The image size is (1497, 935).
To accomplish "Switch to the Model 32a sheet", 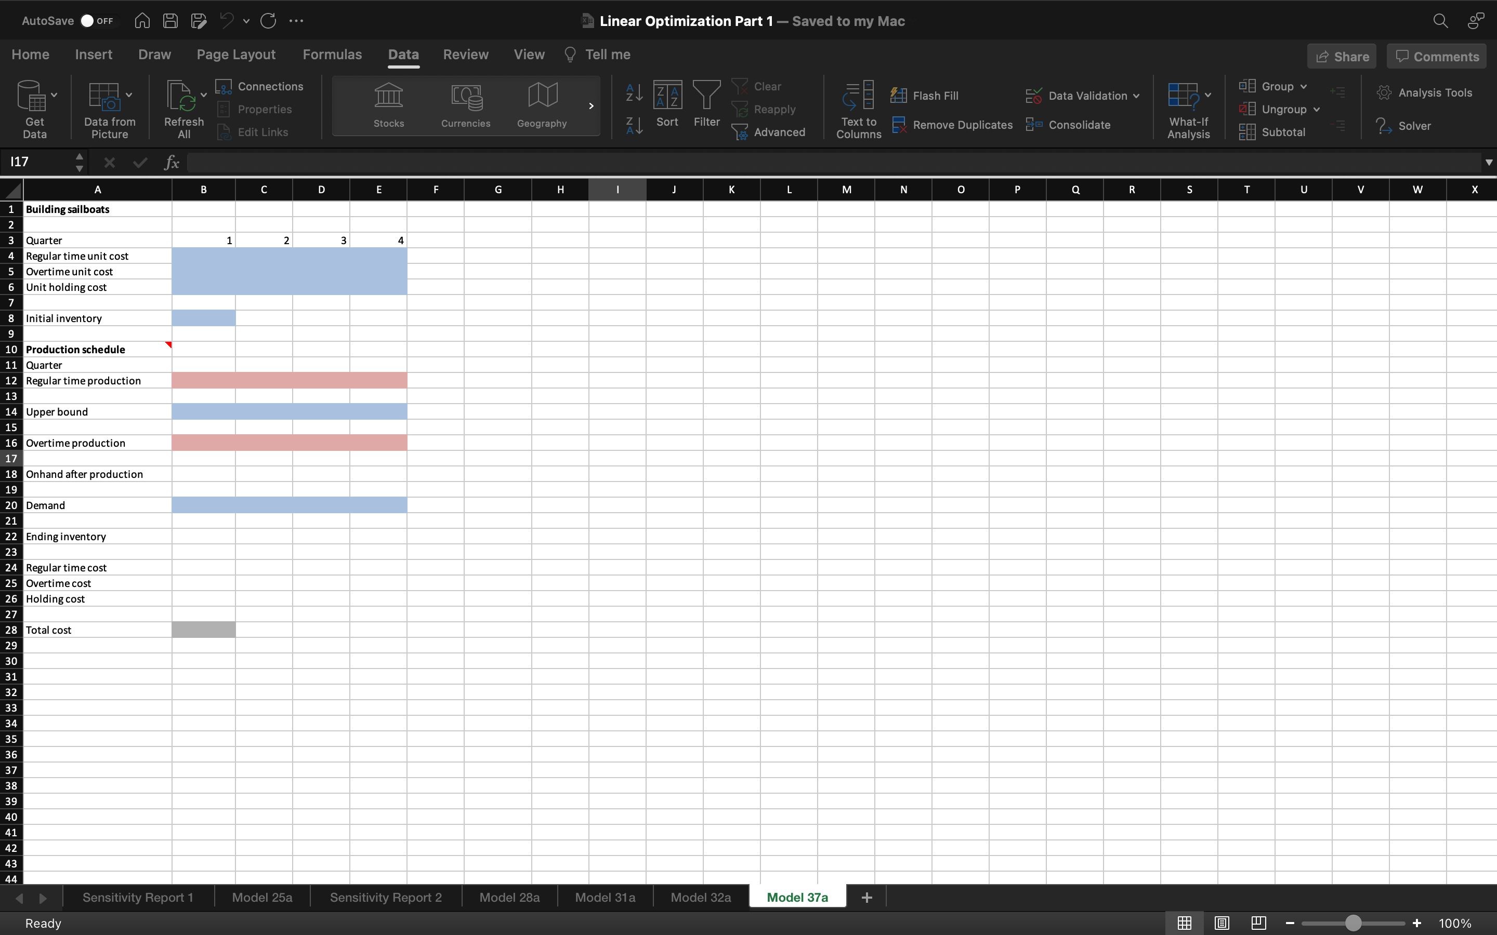I will (x=700, y=897).
